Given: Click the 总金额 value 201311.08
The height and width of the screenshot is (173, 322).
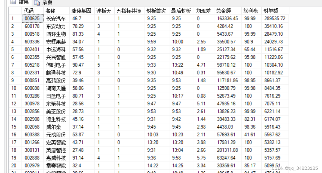Looking at the screenshot, I should point(227,150).
